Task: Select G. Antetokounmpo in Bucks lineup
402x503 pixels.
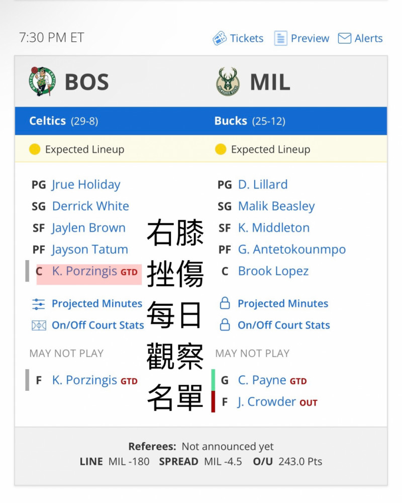Action: (x=292, y=249)
